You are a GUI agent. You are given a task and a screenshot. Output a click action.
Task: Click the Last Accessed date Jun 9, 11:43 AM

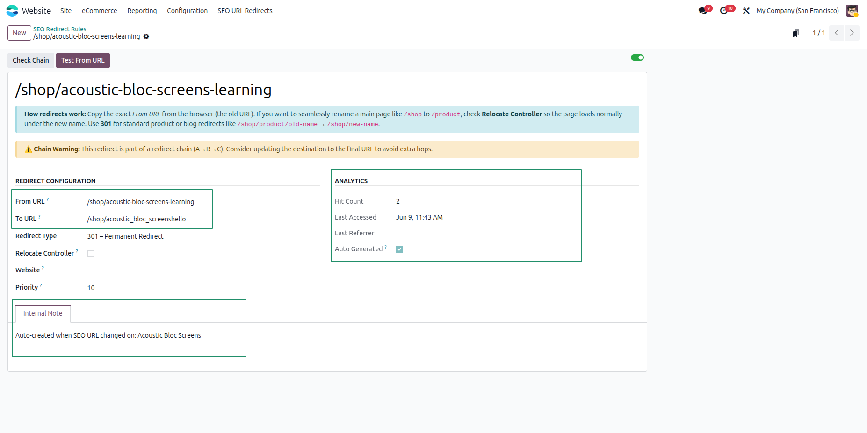(419, 217)
